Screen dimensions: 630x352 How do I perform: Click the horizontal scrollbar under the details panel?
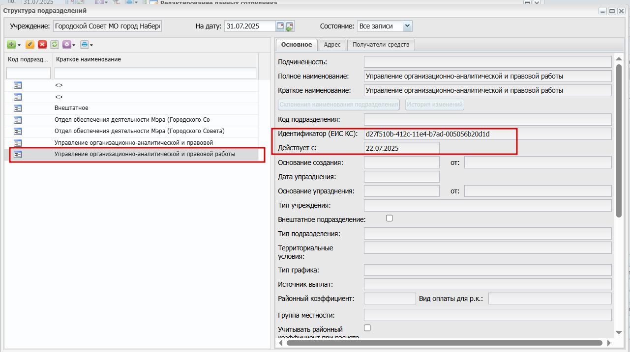tap(445, 343)
